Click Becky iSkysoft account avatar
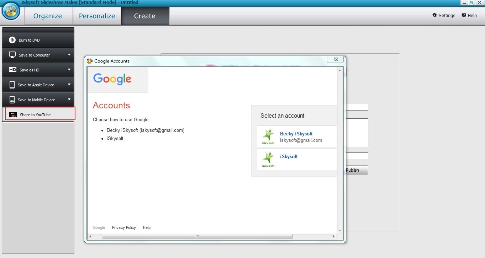This screenshot has height=258, width=485. point(268,137)
